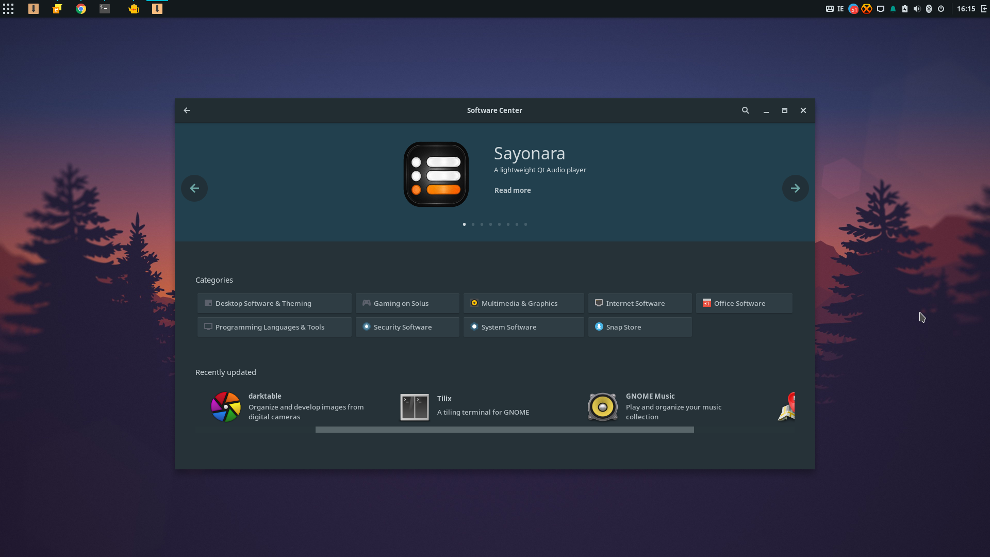
Task: Jump to the last carousel page dot
Action: pyautogui.click(x=525, y=224)
